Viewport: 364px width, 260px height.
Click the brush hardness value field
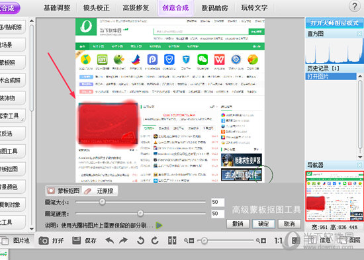pyautogui.click(x=218, y=214)
